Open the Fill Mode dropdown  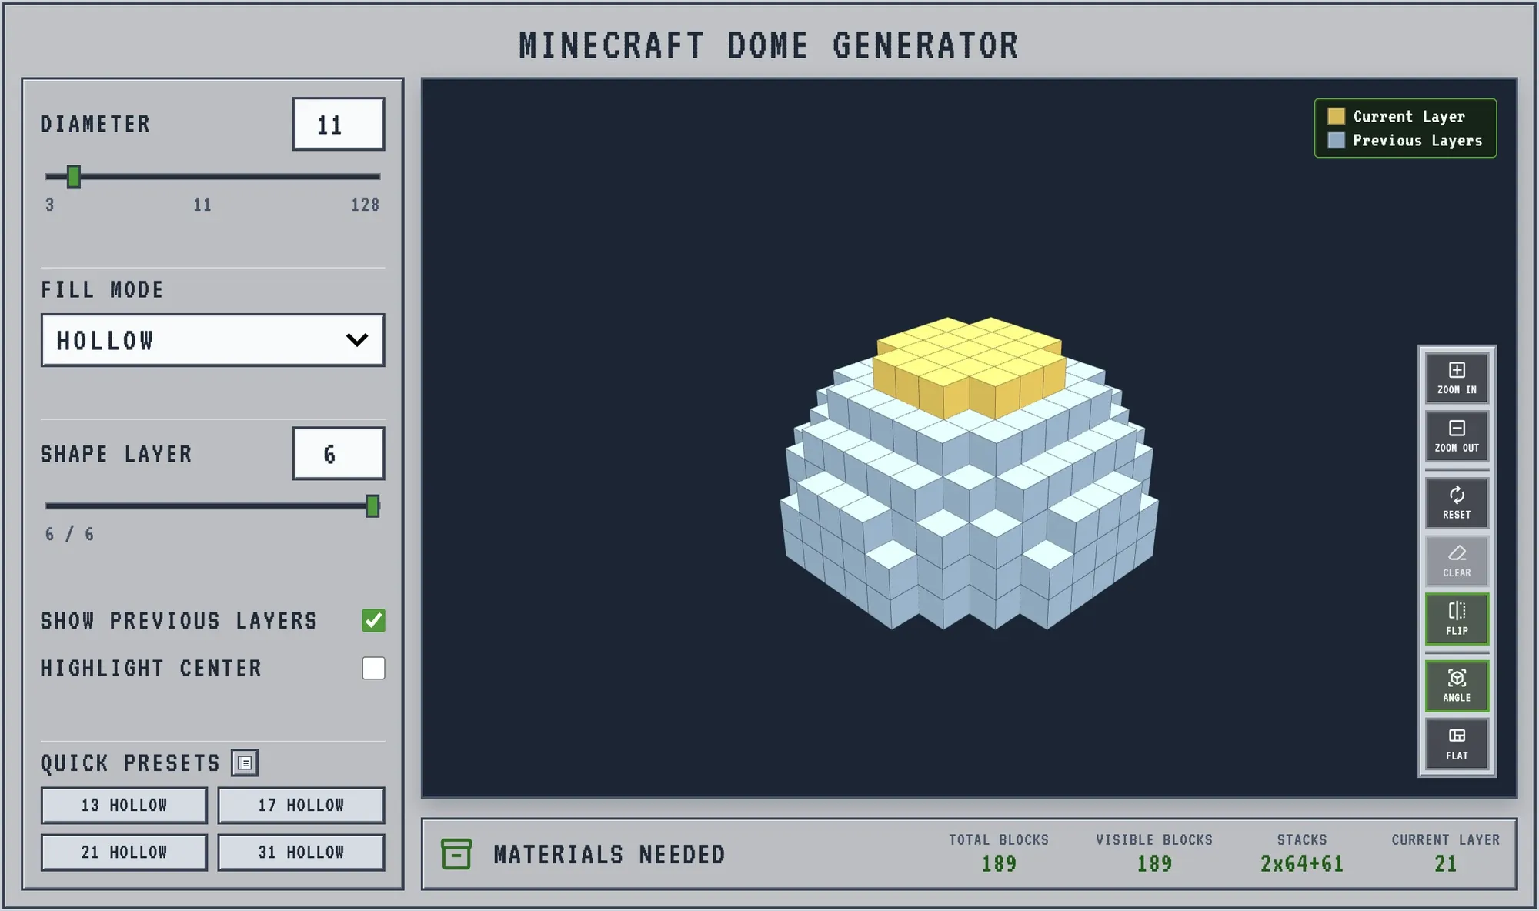pyautogui.click(x=212, y=340)
